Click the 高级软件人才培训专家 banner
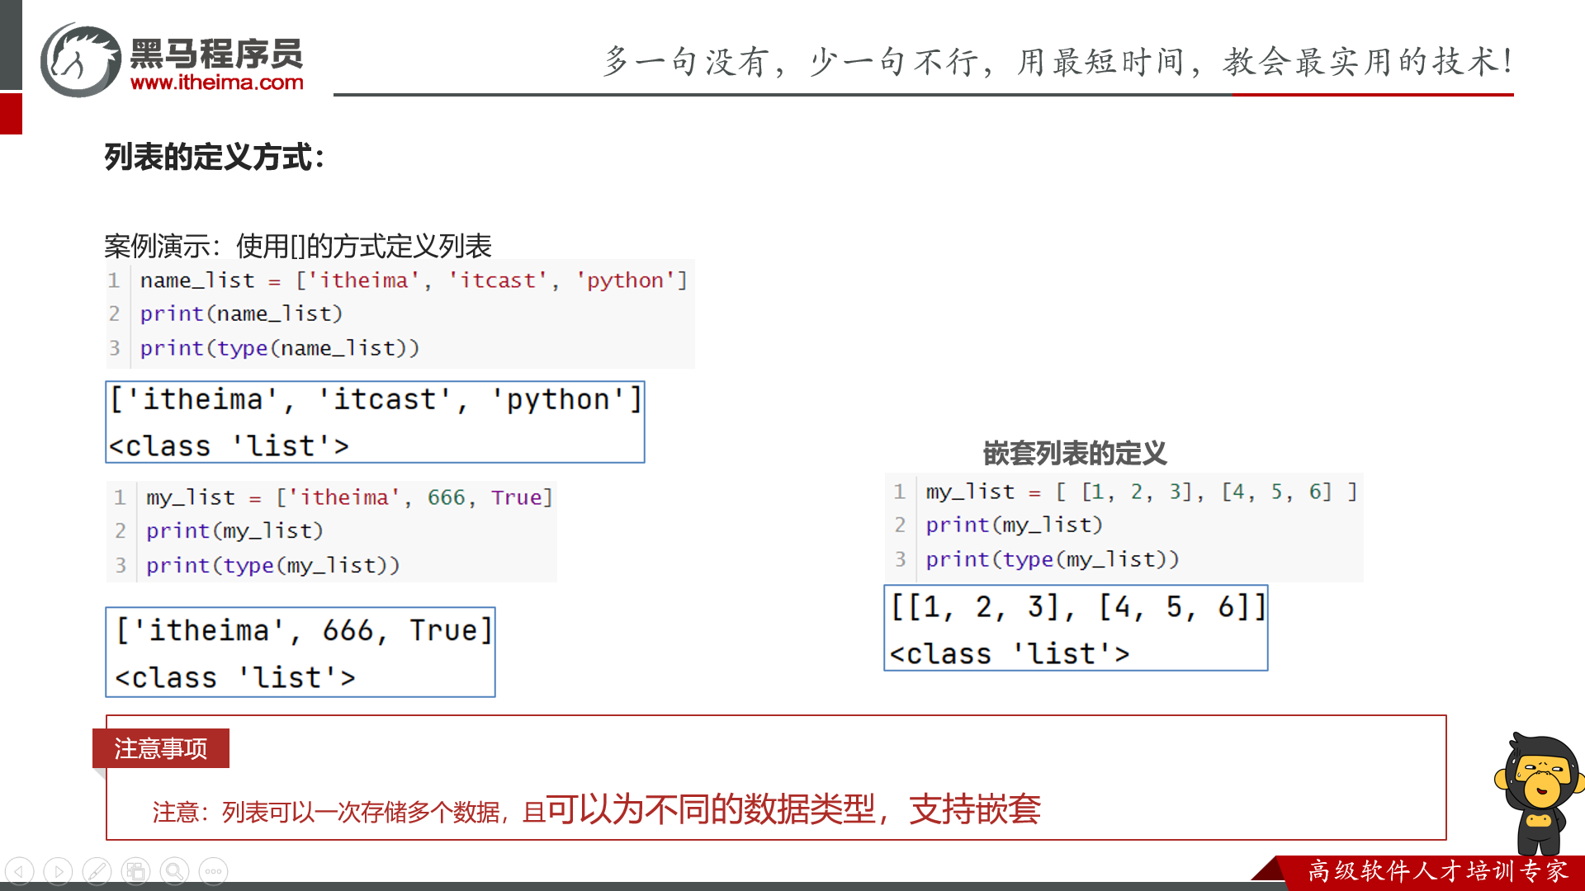 [x=1437, y=871]
